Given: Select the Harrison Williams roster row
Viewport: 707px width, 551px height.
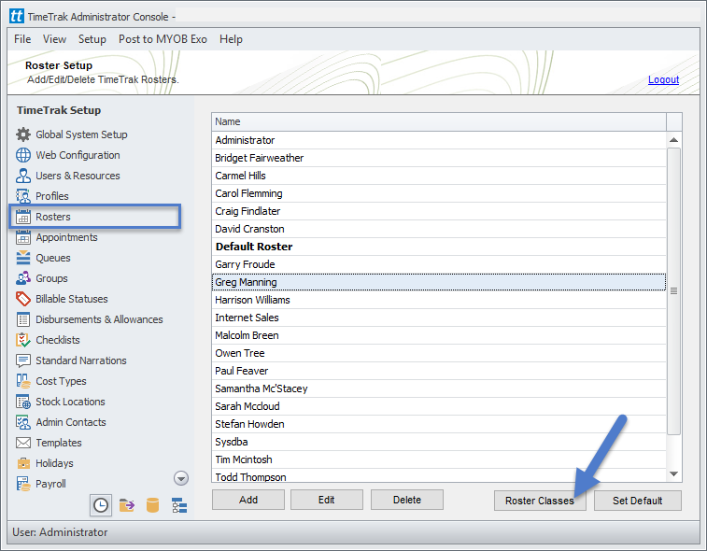Looking at the screenshot, I should pos(252,300).
